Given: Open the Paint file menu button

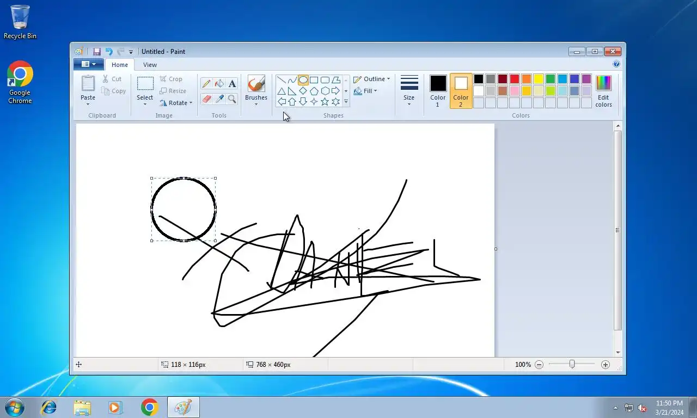Looking at the screenshot, I should coord(88,64).
